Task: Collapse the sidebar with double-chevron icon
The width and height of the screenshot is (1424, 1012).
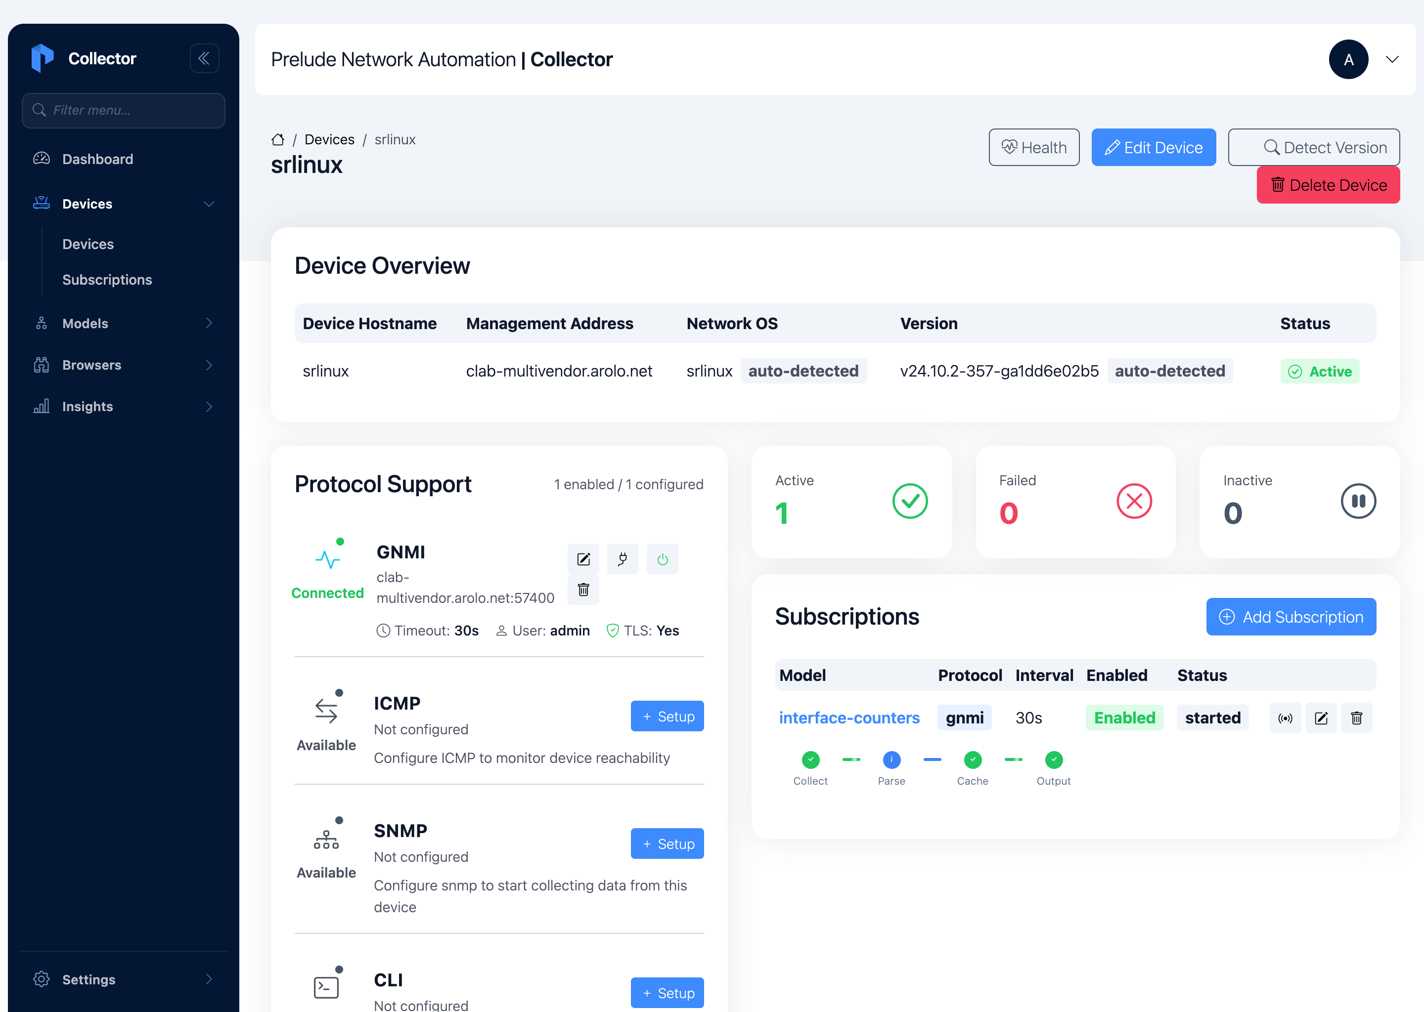Action: click(204, 59)
